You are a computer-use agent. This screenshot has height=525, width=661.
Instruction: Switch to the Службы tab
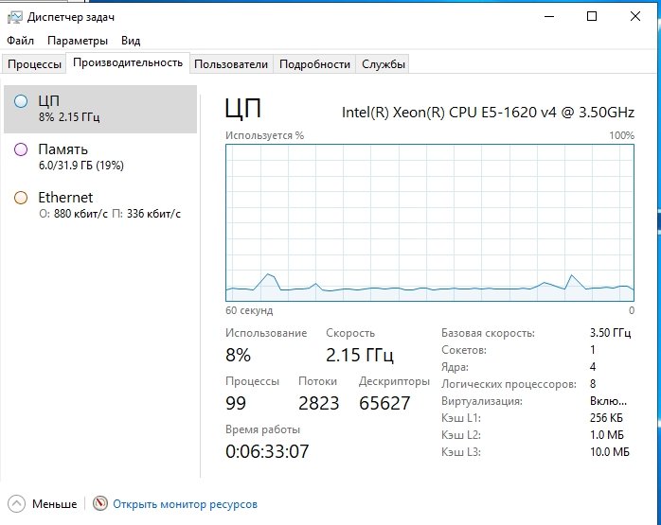click(383, 64)
